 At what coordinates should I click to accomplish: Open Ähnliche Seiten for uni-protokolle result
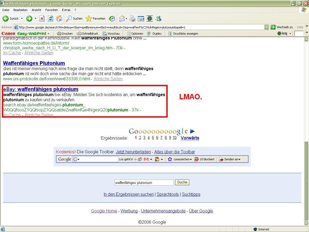tap(108, 79)
